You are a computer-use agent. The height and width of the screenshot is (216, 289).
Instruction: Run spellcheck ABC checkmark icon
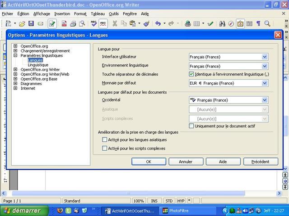[93, 23]
